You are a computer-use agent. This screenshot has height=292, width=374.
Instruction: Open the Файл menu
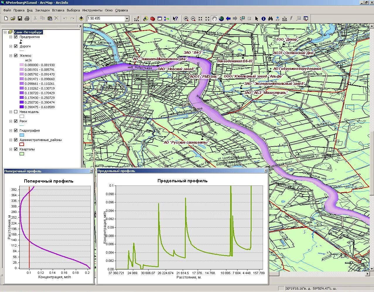point(7,10)
